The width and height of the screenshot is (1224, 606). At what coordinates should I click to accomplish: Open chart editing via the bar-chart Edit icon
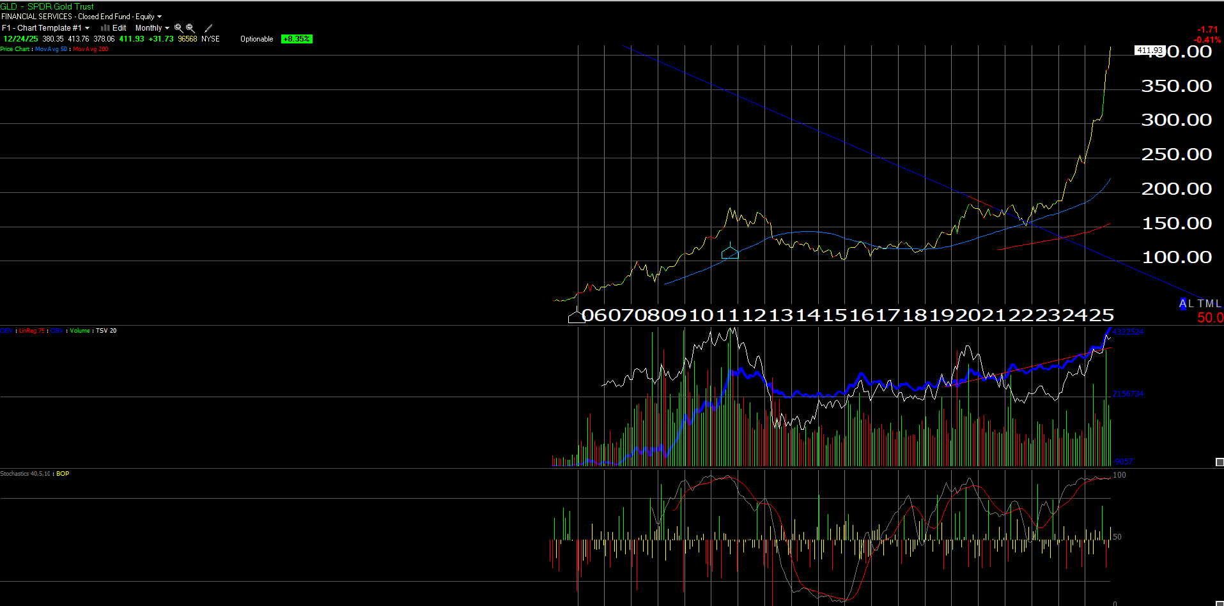pos(104,27)
